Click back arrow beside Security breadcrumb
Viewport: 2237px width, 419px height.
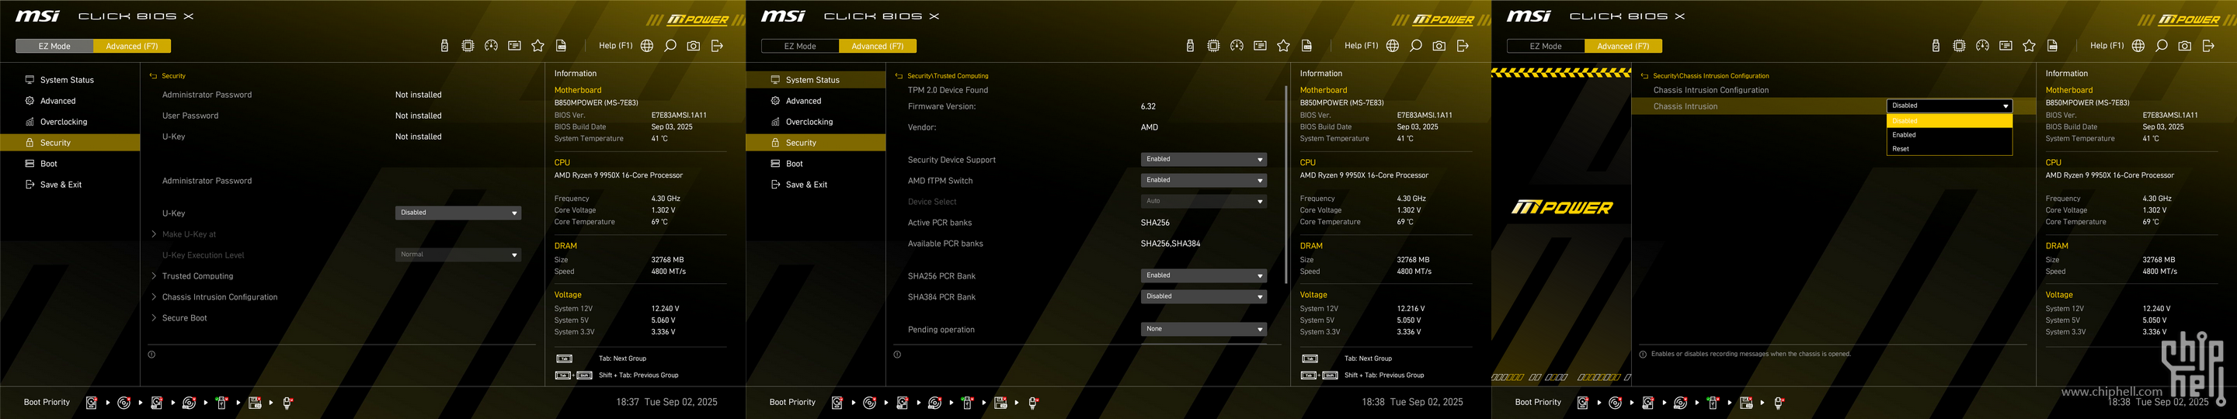pos(153,76)
